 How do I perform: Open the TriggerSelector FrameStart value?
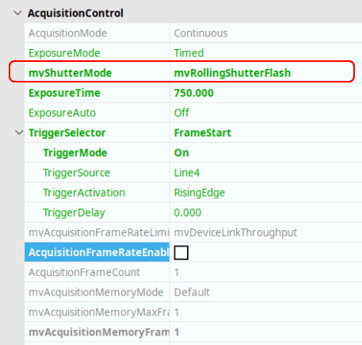pos(203,132)
